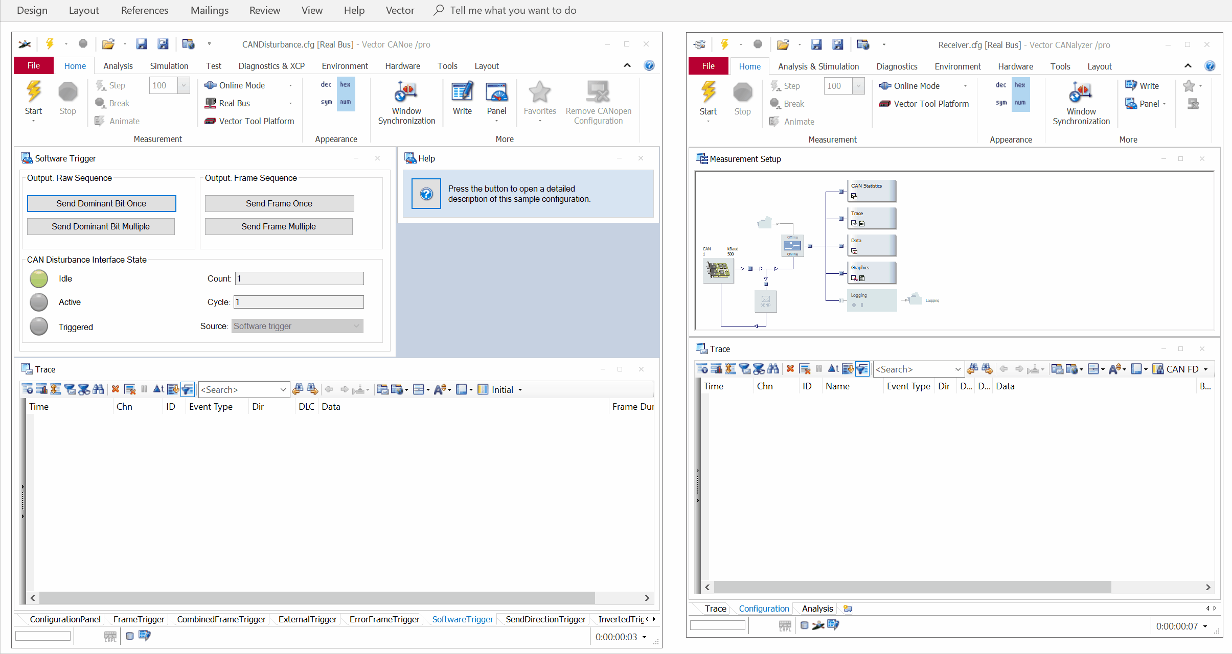
Task: Click the Start lightning icon in CANoe
Action: (x=34, y=92)
